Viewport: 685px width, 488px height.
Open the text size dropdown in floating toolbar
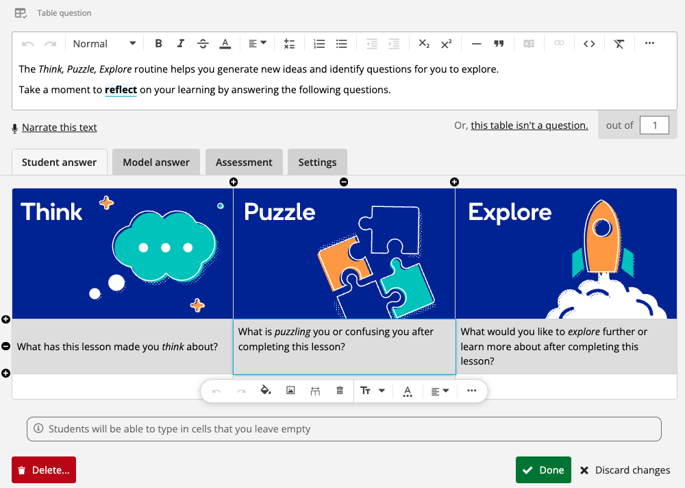tap(372, 391)
